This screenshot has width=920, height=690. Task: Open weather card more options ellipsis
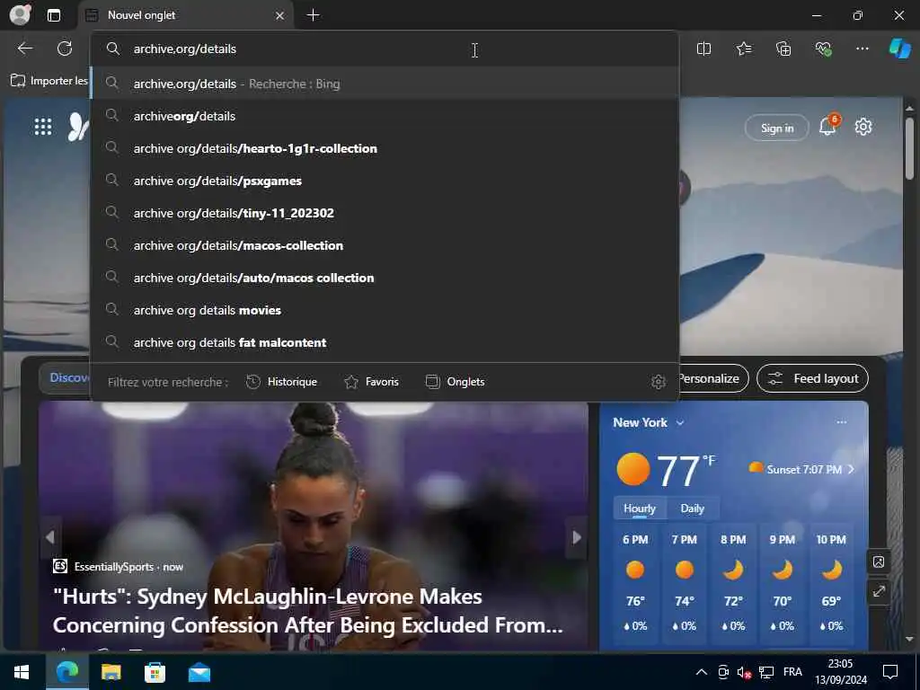[841, 422]
